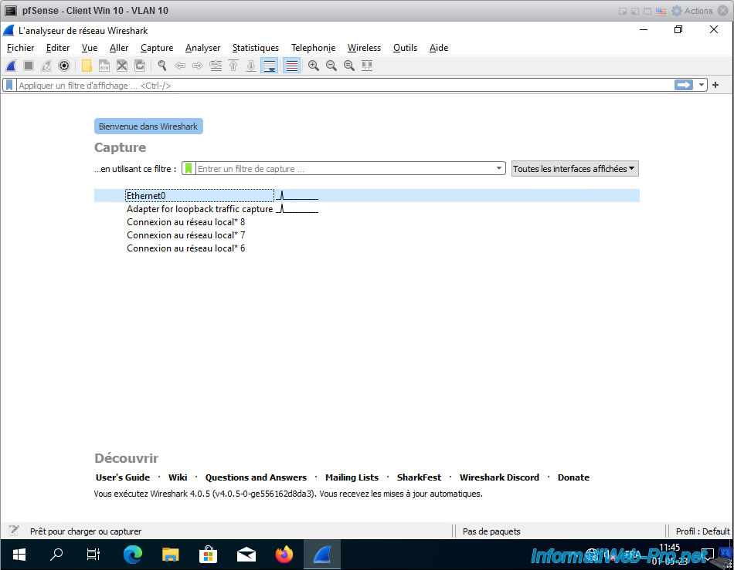Reset text to normal size
Image resolution: width=734 pixels, height=570 pixels.
click(349, 66)
